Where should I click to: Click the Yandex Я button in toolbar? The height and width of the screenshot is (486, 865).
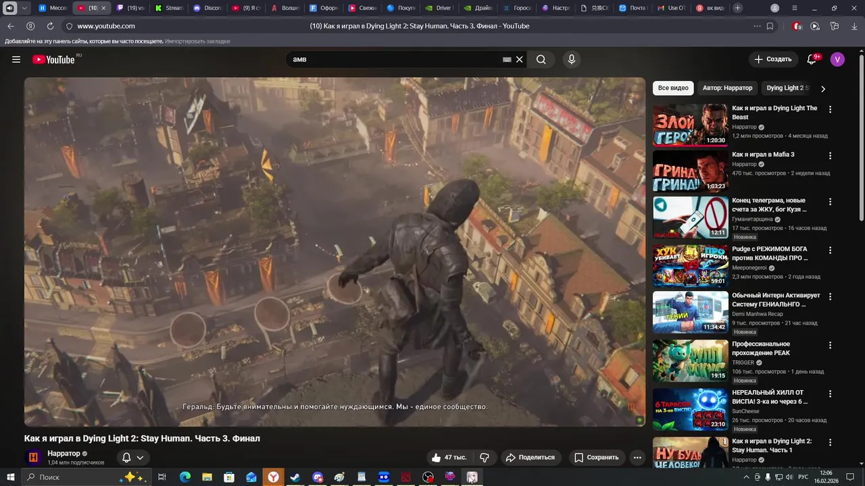pos(30,26)
